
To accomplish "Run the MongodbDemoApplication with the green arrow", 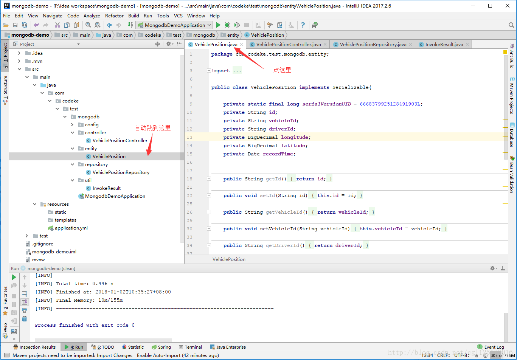I will tap(218, 25).
